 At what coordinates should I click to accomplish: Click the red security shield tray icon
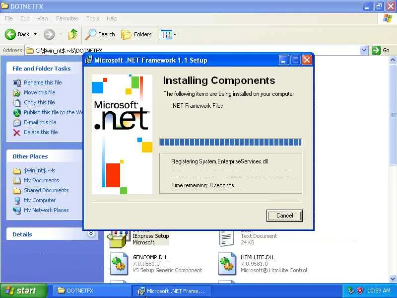click(360, 291)
